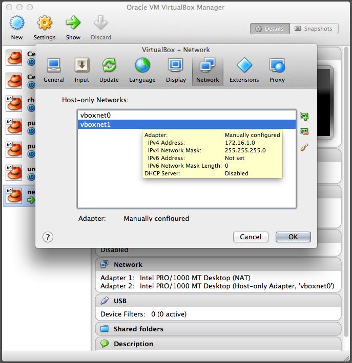
Task: Open Input preferences tab
Action: click(x=81, y=71)
